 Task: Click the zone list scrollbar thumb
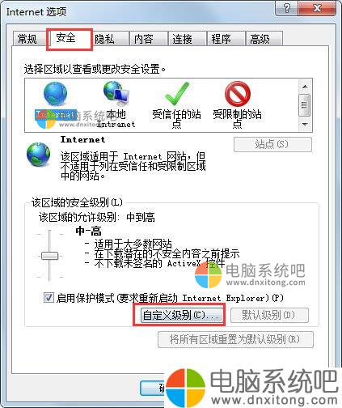(305, 105)
